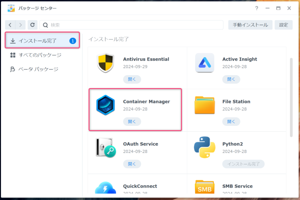Open File Station with 開く button

(231, 122)
